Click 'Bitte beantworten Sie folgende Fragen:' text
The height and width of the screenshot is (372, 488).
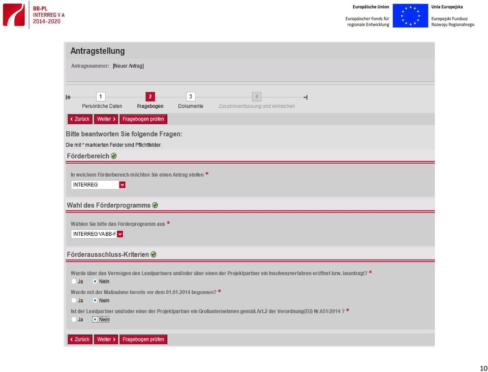click(124, 134)
